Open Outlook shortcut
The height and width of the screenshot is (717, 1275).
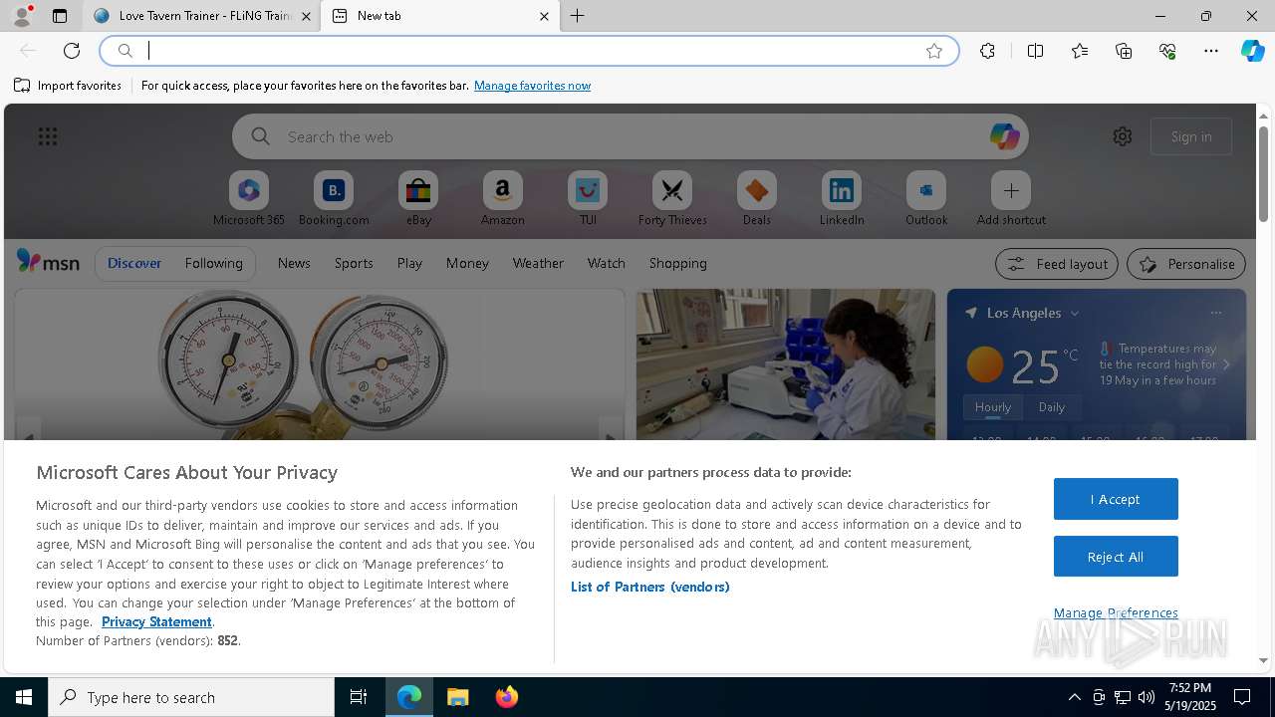tap(926, 199)
